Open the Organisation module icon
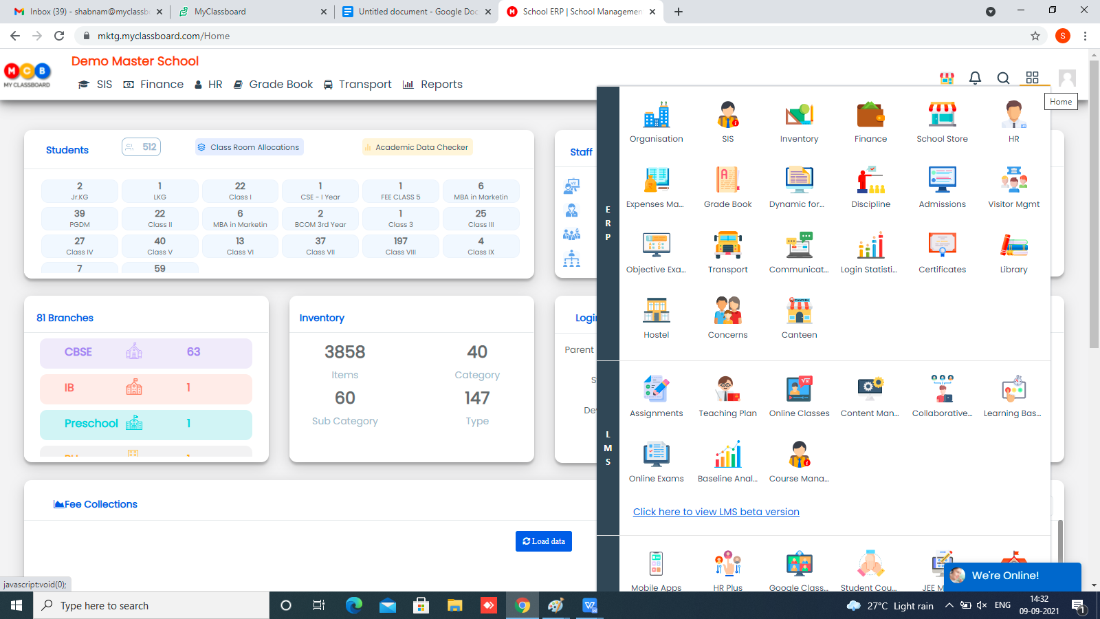 656,115
